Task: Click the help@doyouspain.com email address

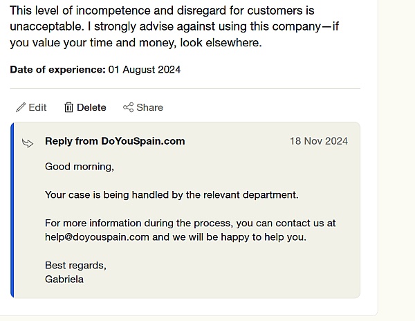Action: click(x=97, y=237)
